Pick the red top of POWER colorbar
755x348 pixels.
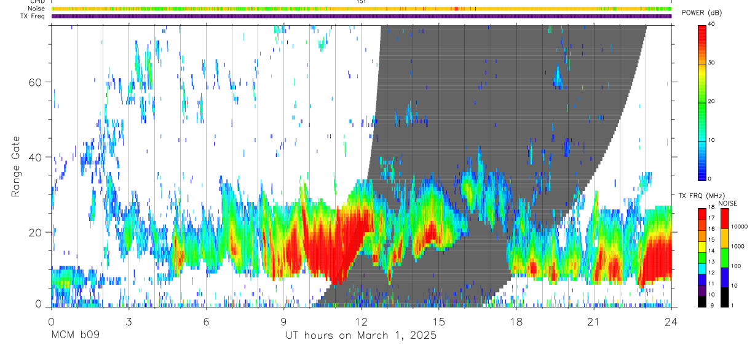point(702,29)
